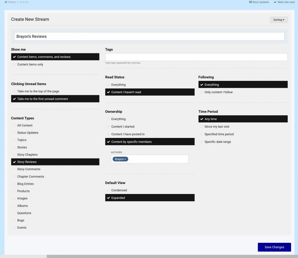Select Content I started ownership option
This screenshot has width=298, height=258.
tap(123, 127)
